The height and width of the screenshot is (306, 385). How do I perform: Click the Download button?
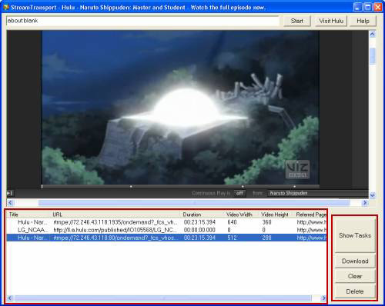tap(355, 261)
